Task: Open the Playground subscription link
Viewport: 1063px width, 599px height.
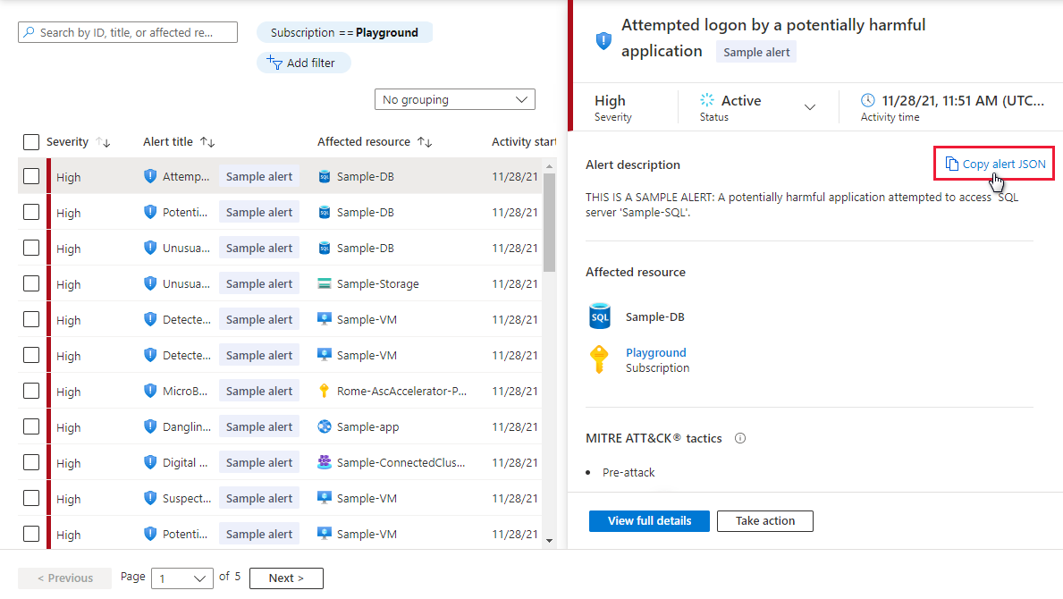Action: pos(656,353)
